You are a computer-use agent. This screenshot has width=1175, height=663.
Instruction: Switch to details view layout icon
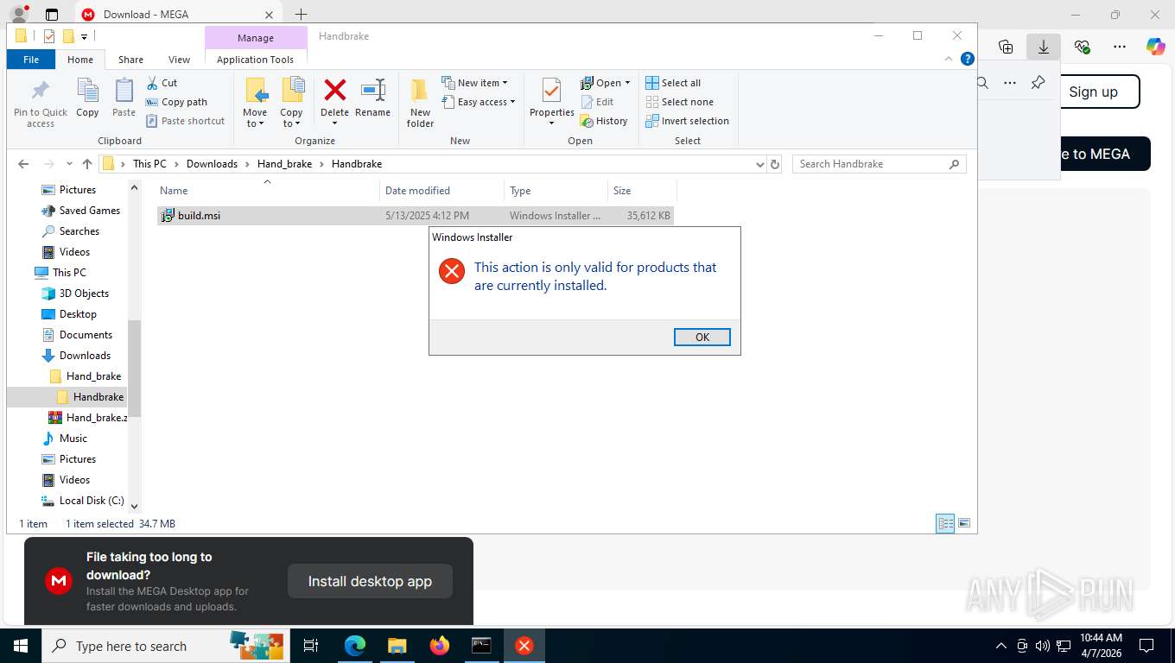point(946,524)
